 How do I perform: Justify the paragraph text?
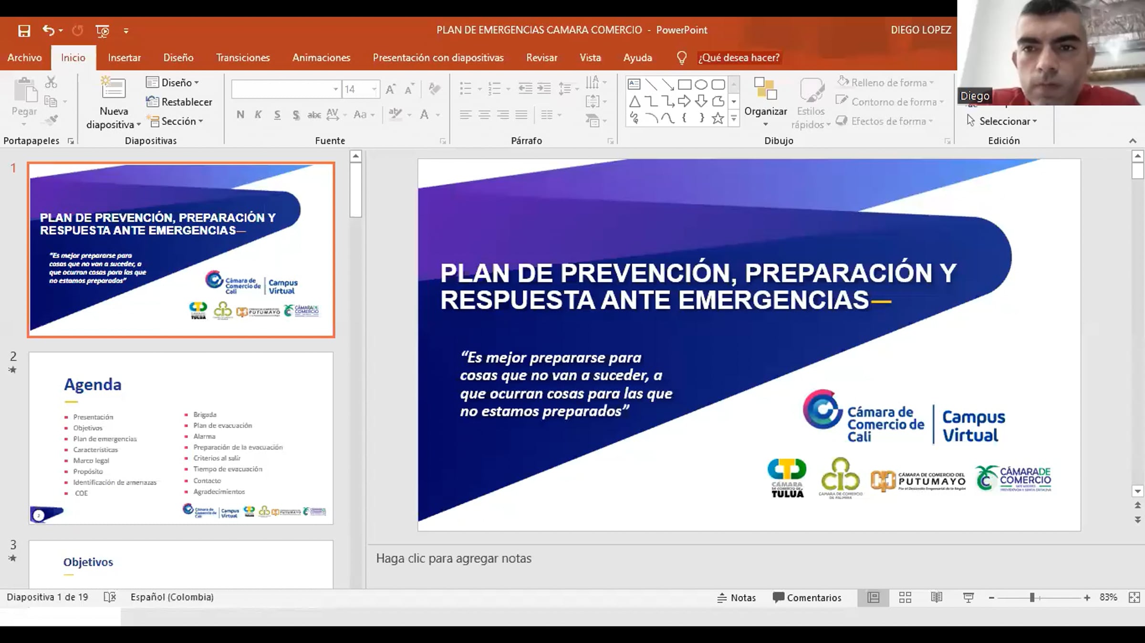click(x=521, y=114)
